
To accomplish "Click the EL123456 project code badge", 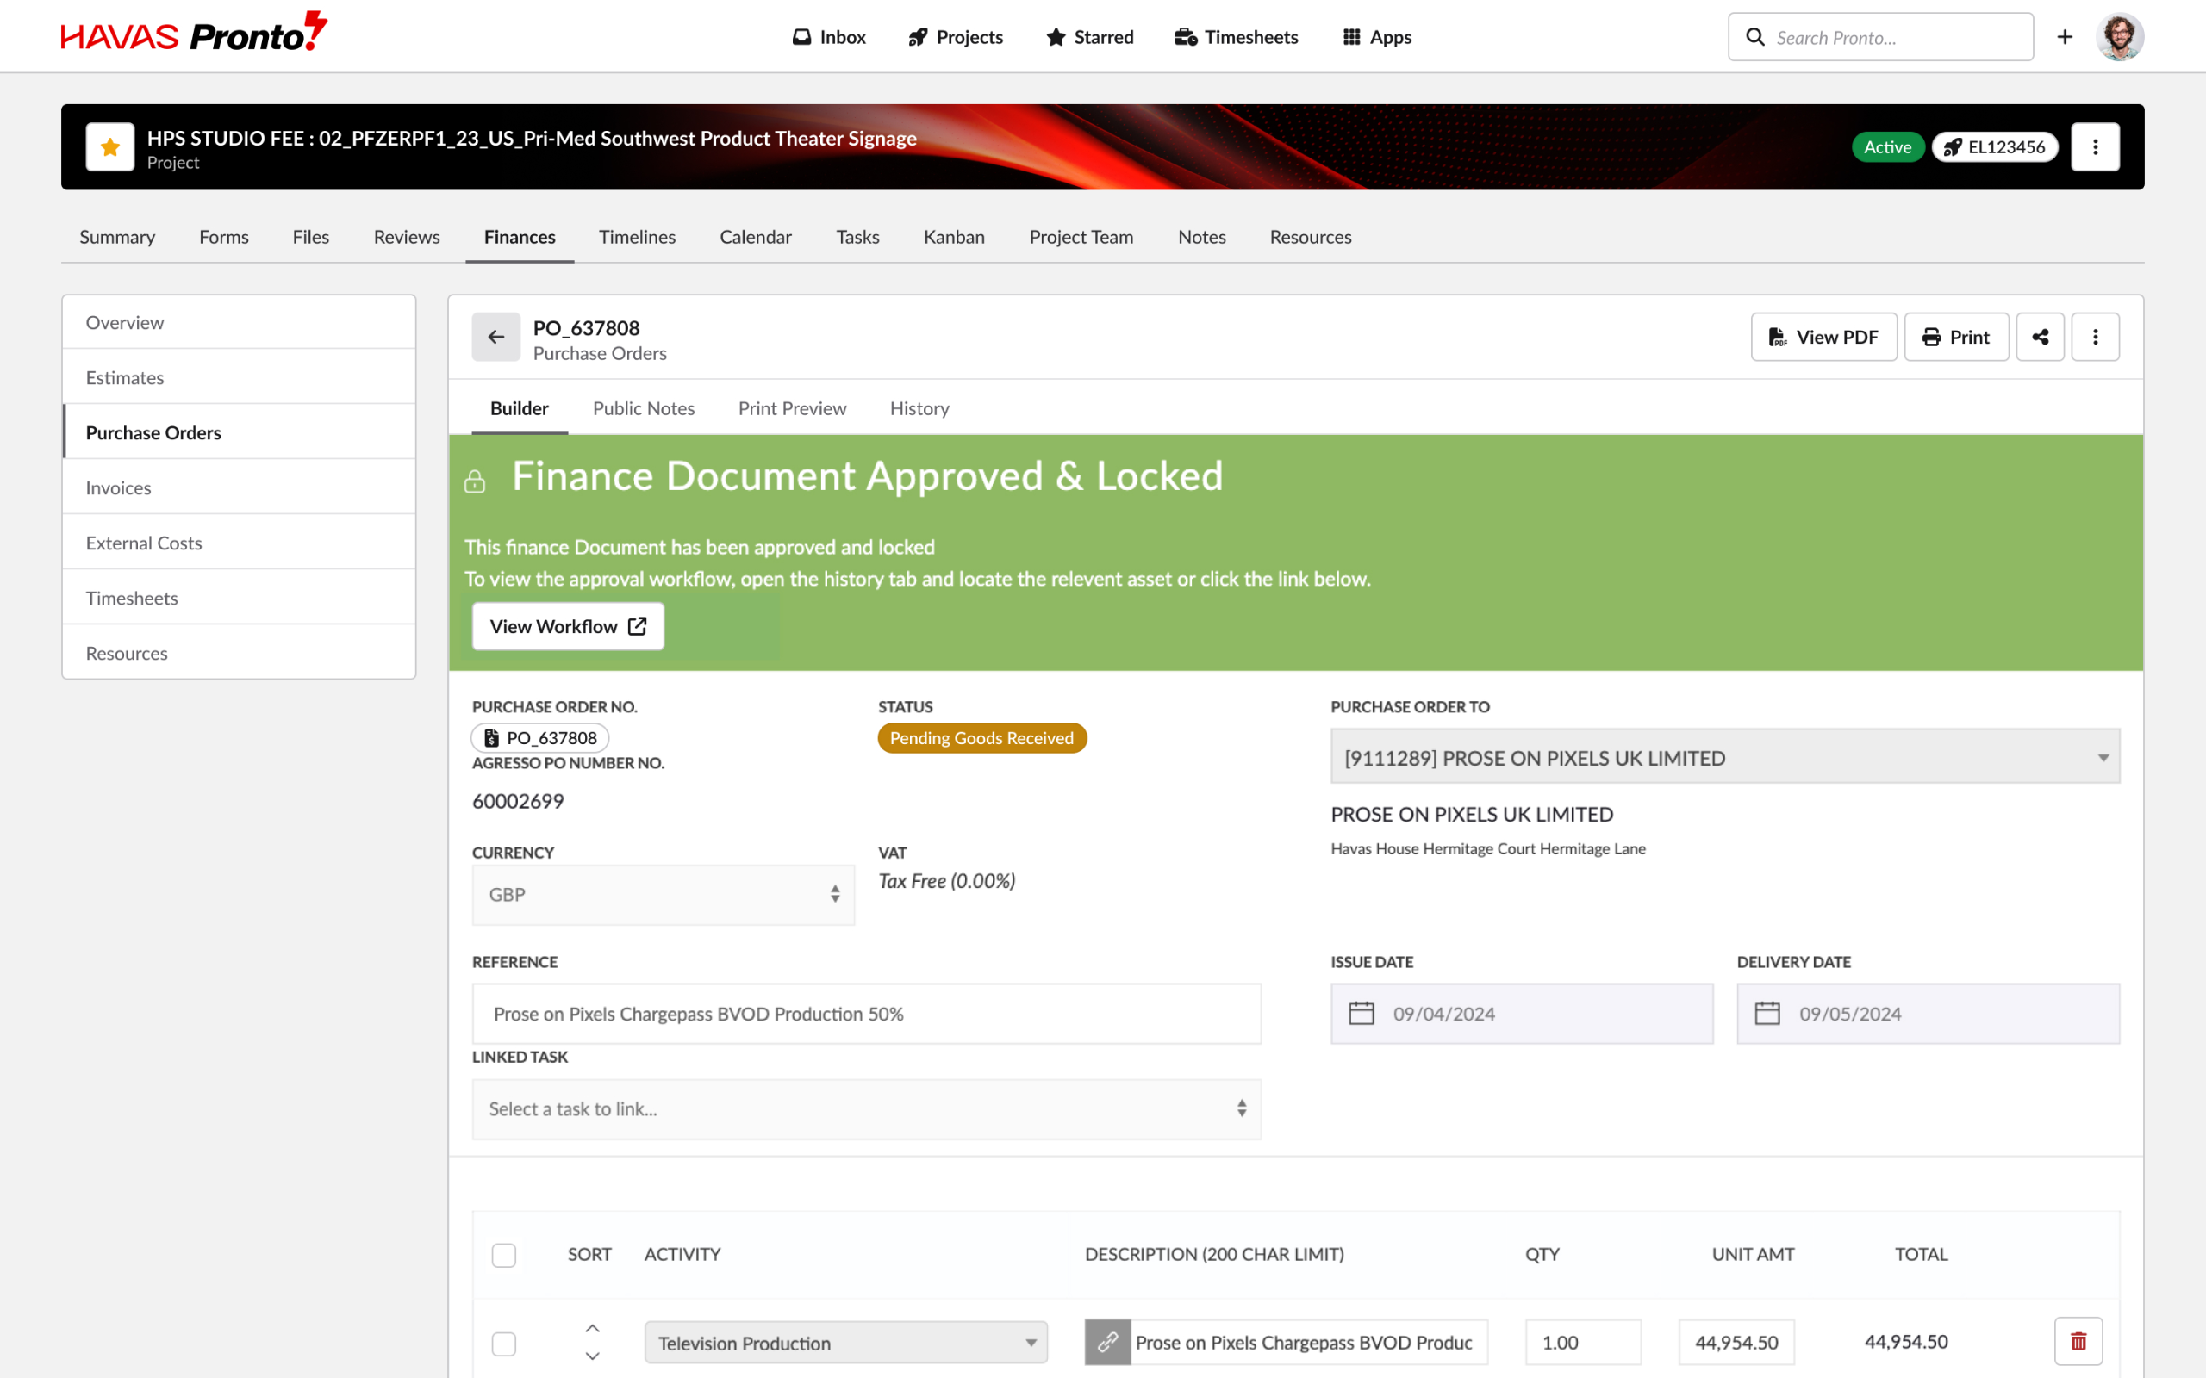I will point(1995,146).
